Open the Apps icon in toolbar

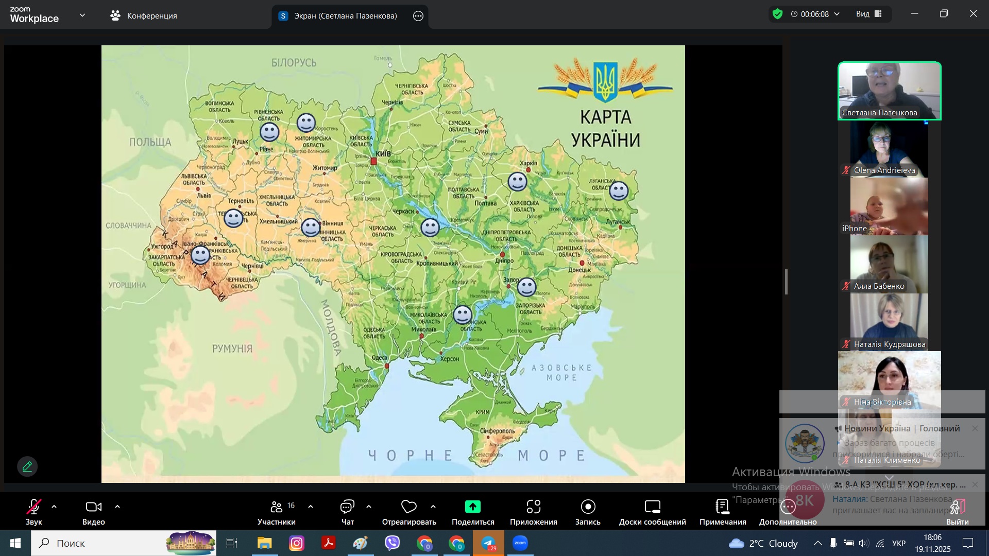tap(533, 507)
